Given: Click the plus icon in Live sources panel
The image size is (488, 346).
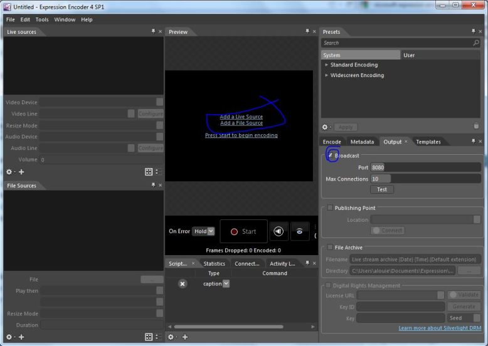Looking at the screenshot, I should (x=21, y=172).
